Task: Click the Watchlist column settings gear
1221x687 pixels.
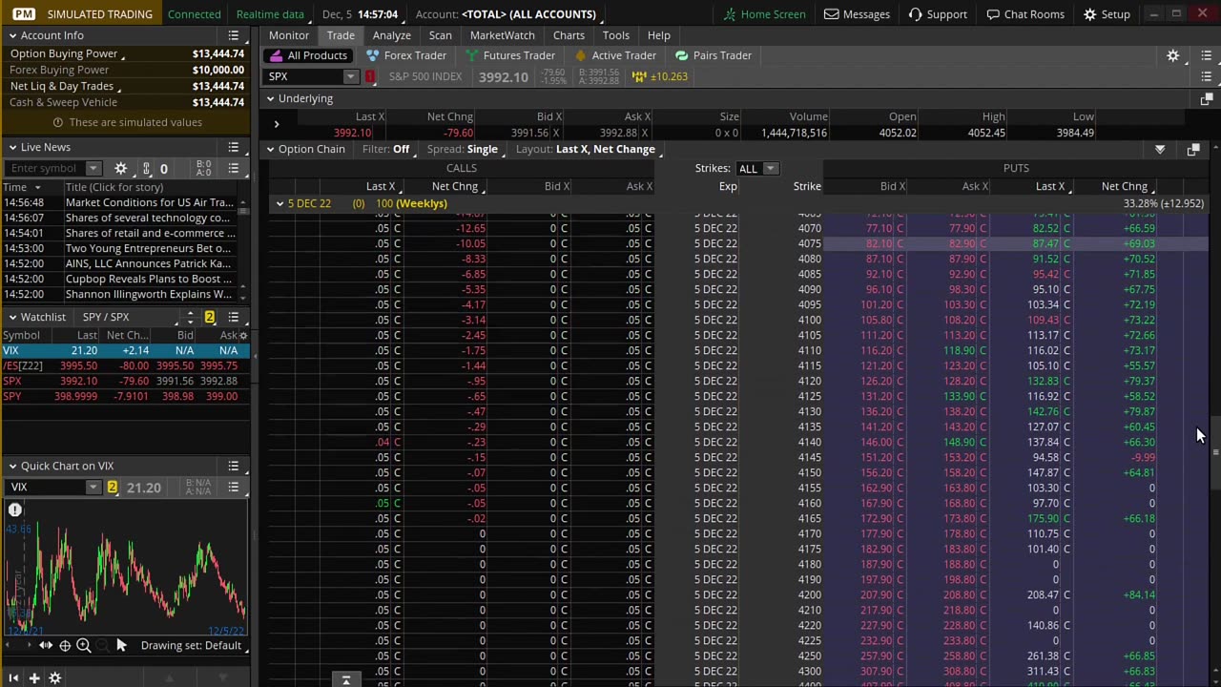Action: tap(243, 336)
